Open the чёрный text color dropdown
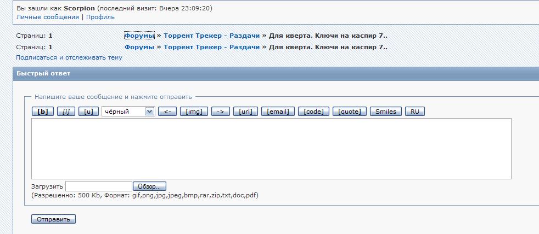Screen dimensions: 539x234 (128, 112)
